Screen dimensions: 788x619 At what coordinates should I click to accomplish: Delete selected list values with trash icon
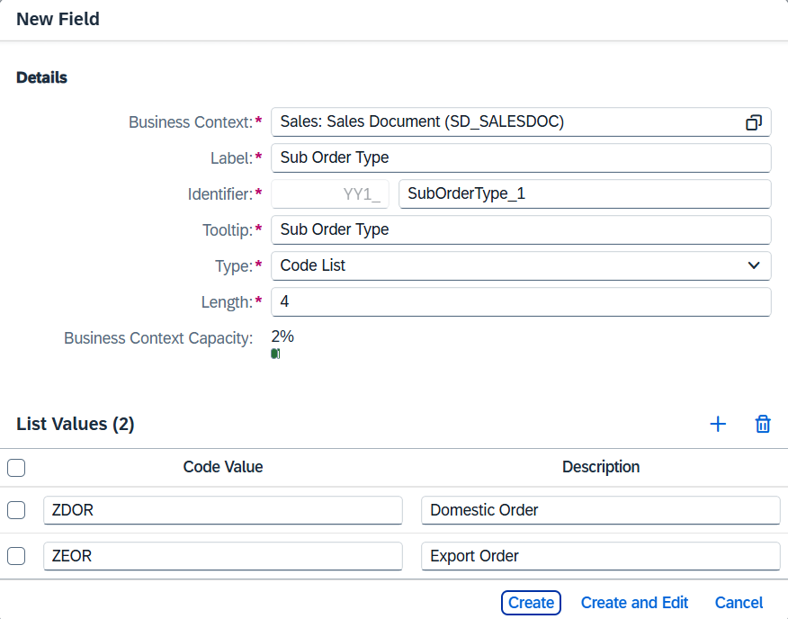click(763, 425)
